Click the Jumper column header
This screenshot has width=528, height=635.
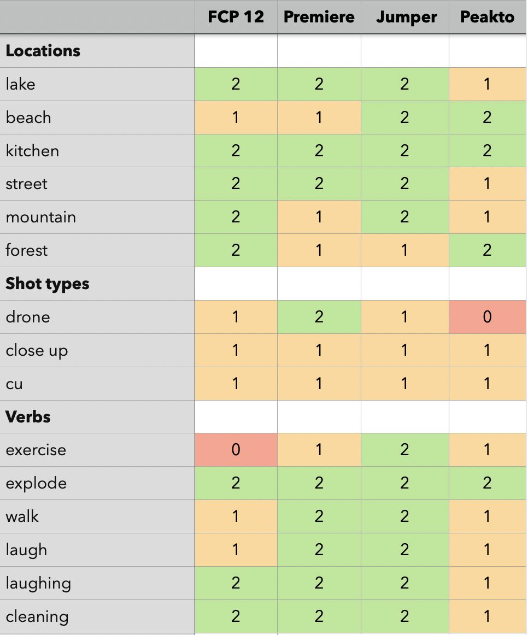[405, 17]
